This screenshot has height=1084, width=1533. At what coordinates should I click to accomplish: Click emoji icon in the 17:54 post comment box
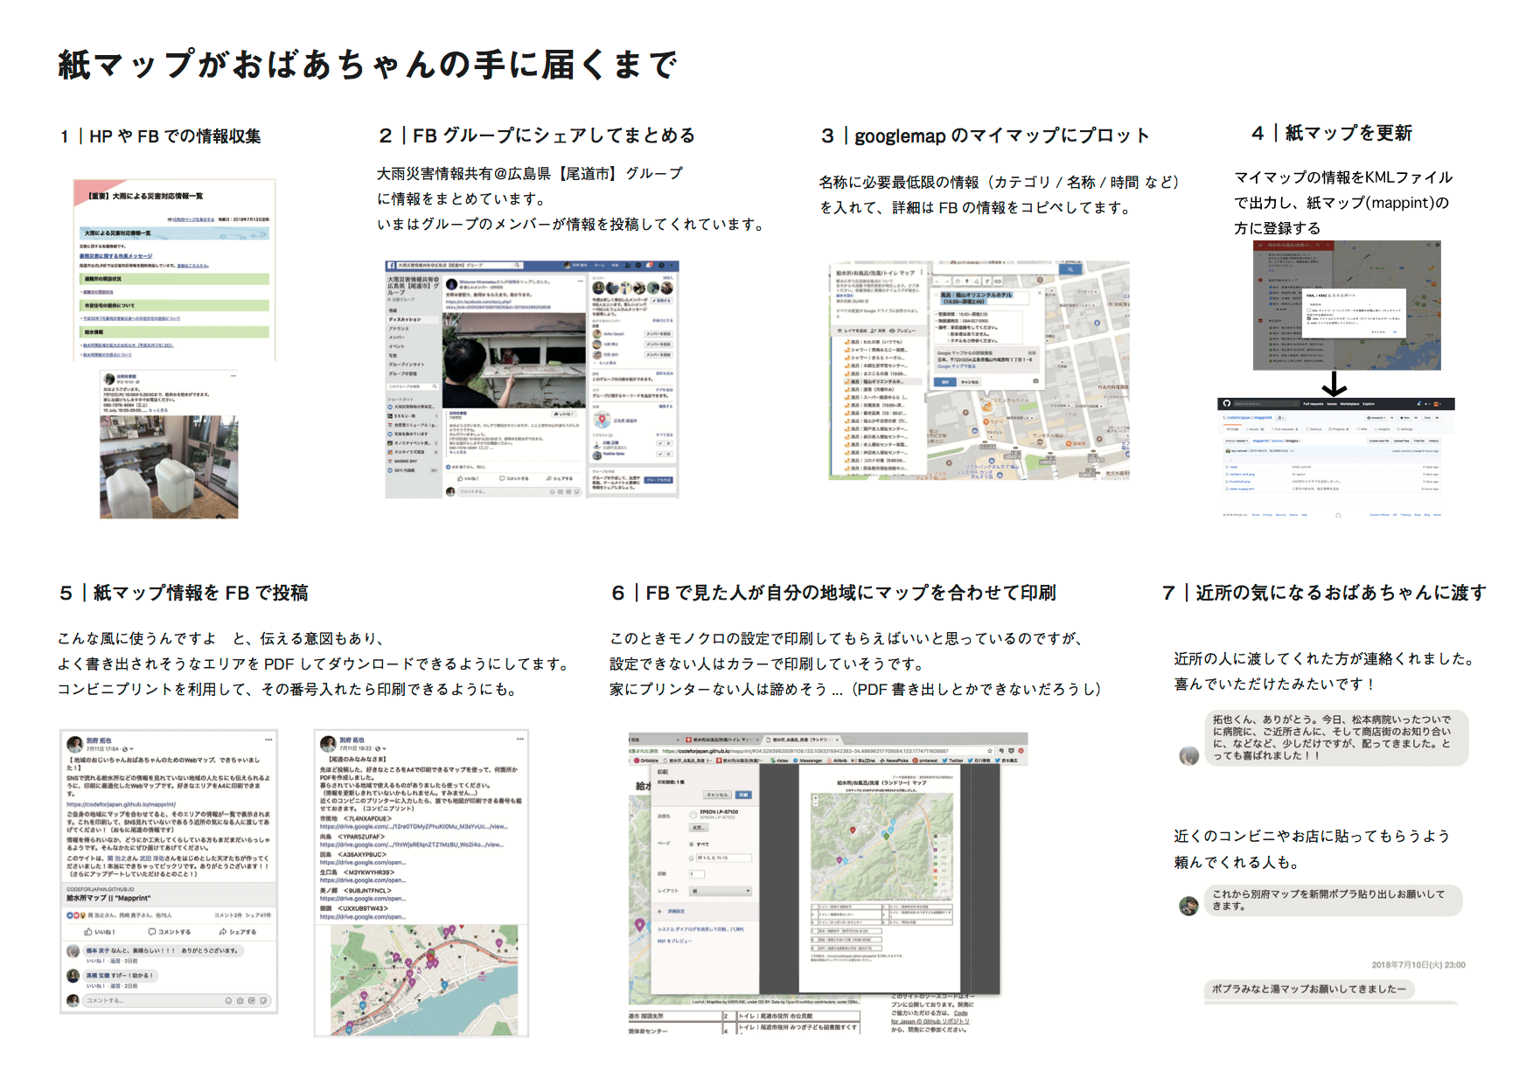click(x=228, y=1000)
